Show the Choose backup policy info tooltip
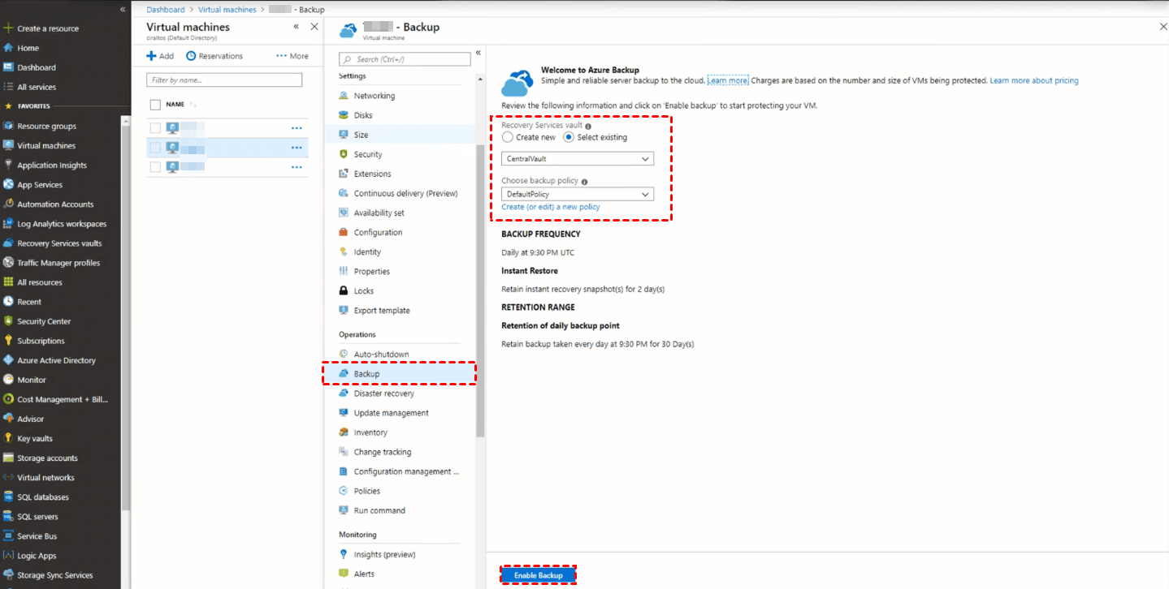This screenshot has width=1169, height=589. click(x=584, y=182)
